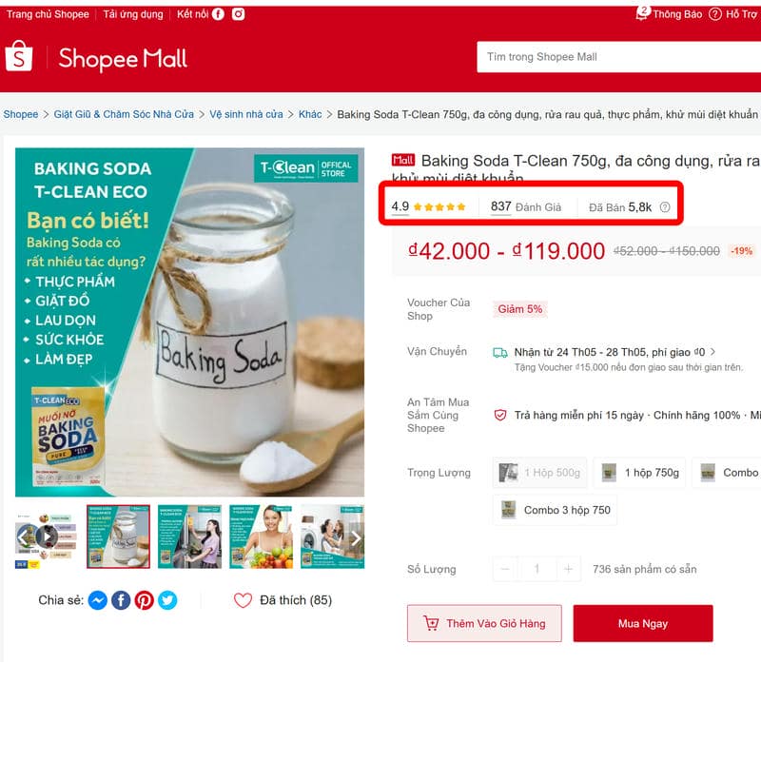Expand shipping details chevron next to phí giao
This screenshot has width=761, height=761.
(x=712, y=352)
